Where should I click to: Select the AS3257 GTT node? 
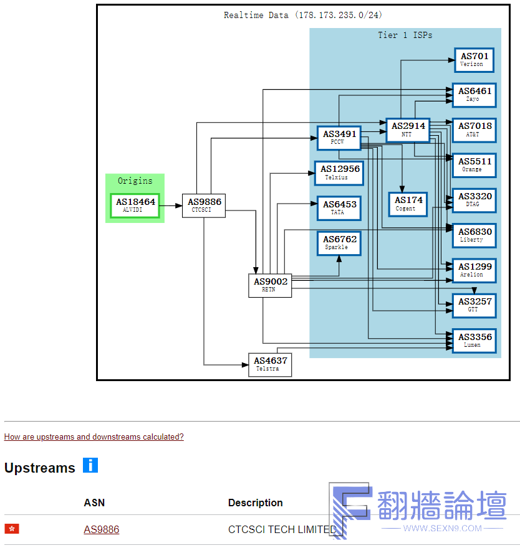click(x=474, y=306)
